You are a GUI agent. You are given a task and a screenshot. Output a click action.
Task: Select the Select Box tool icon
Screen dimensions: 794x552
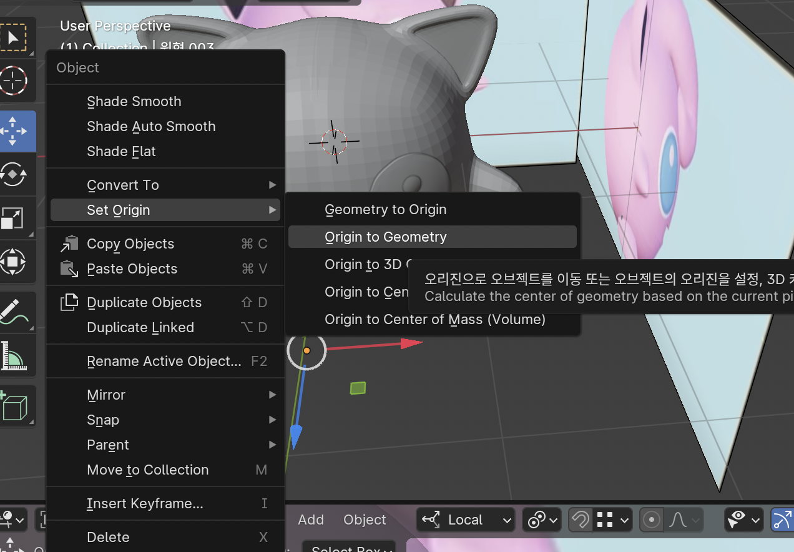click(x=14, y=37)
